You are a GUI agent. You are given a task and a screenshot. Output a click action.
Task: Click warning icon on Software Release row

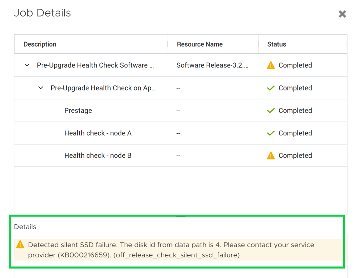point(271,66)
